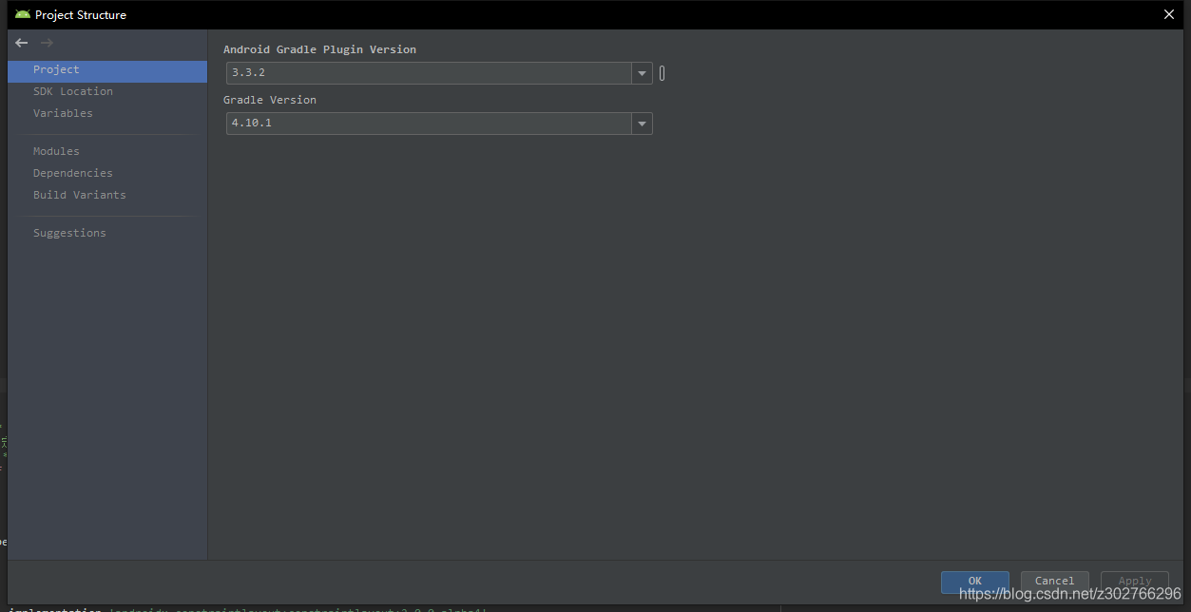Click the Android Gradle Plugin Version label

319,49
